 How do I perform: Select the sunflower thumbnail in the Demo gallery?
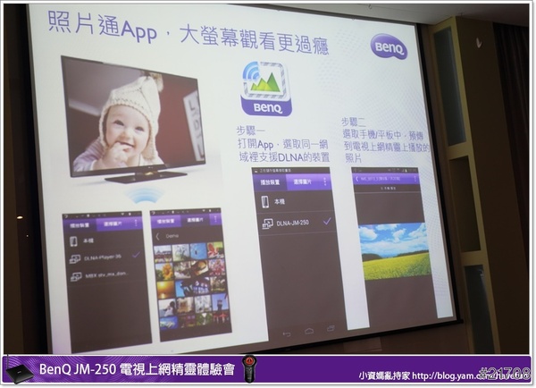[x=164, y=272]
